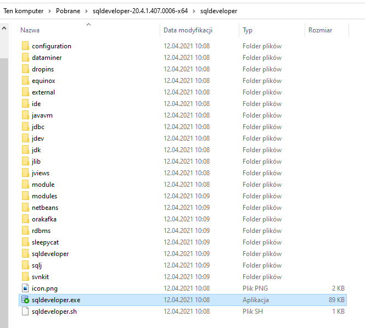
Task: Go to Ten komputer in breadcrumb
Action: 24,11
